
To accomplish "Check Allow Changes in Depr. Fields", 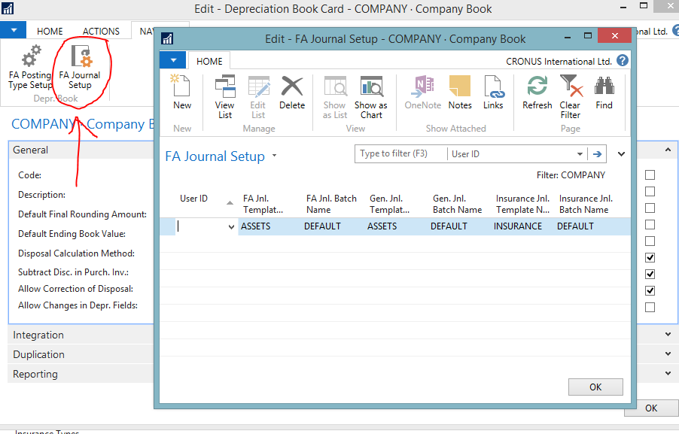I will click(650, 307).
